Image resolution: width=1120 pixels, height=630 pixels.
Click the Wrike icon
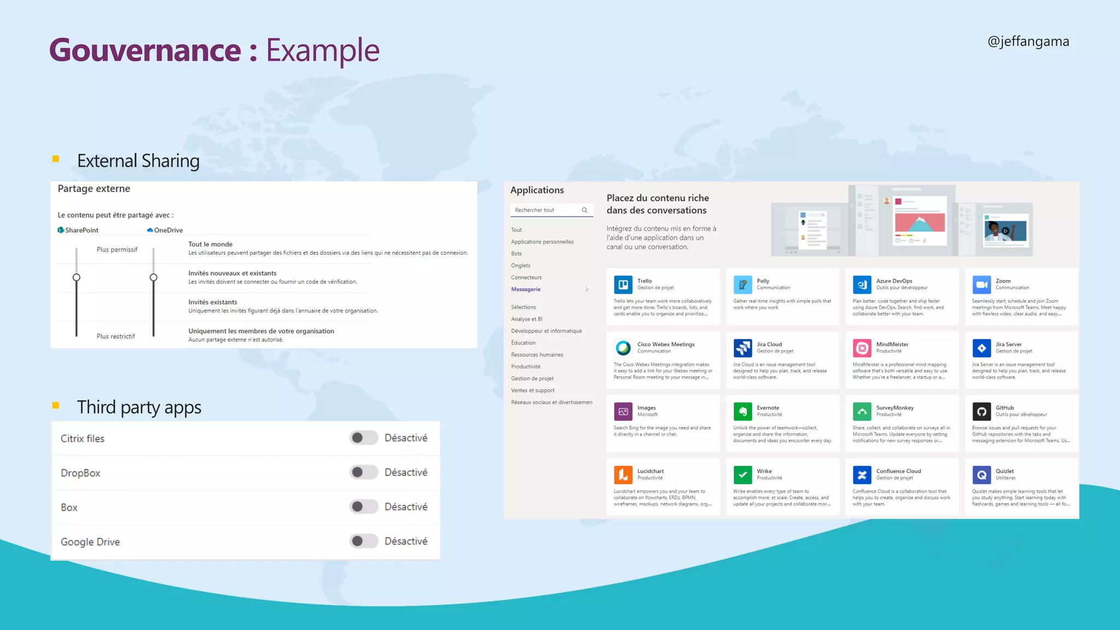click(x=742, y=475)
